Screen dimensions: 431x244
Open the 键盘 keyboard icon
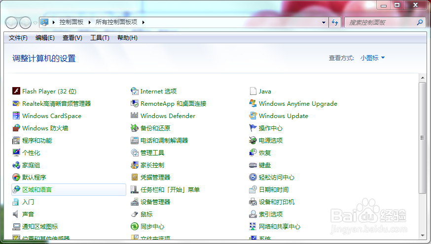[x=253, y=165]
